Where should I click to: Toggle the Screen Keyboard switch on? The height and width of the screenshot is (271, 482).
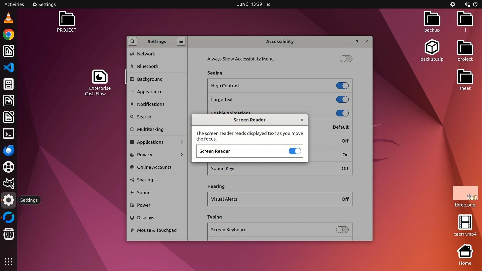coord(342,230)
